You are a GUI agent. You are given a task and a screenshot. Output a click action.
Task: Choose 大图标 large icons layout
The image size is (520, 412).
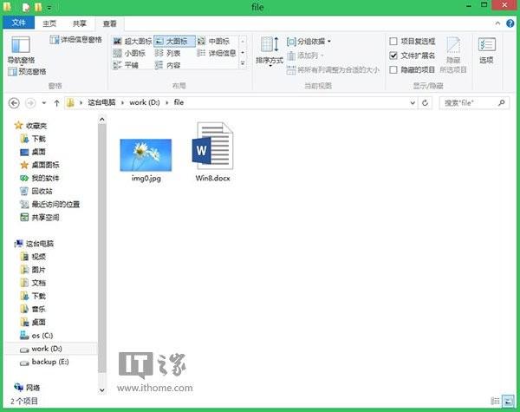click(x=174, y=41)
